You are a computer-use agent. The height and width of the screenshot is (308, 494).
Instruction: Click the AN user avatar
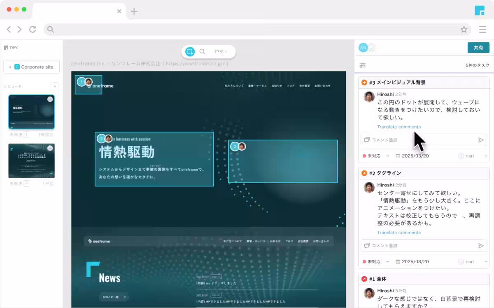coord(363,48)
